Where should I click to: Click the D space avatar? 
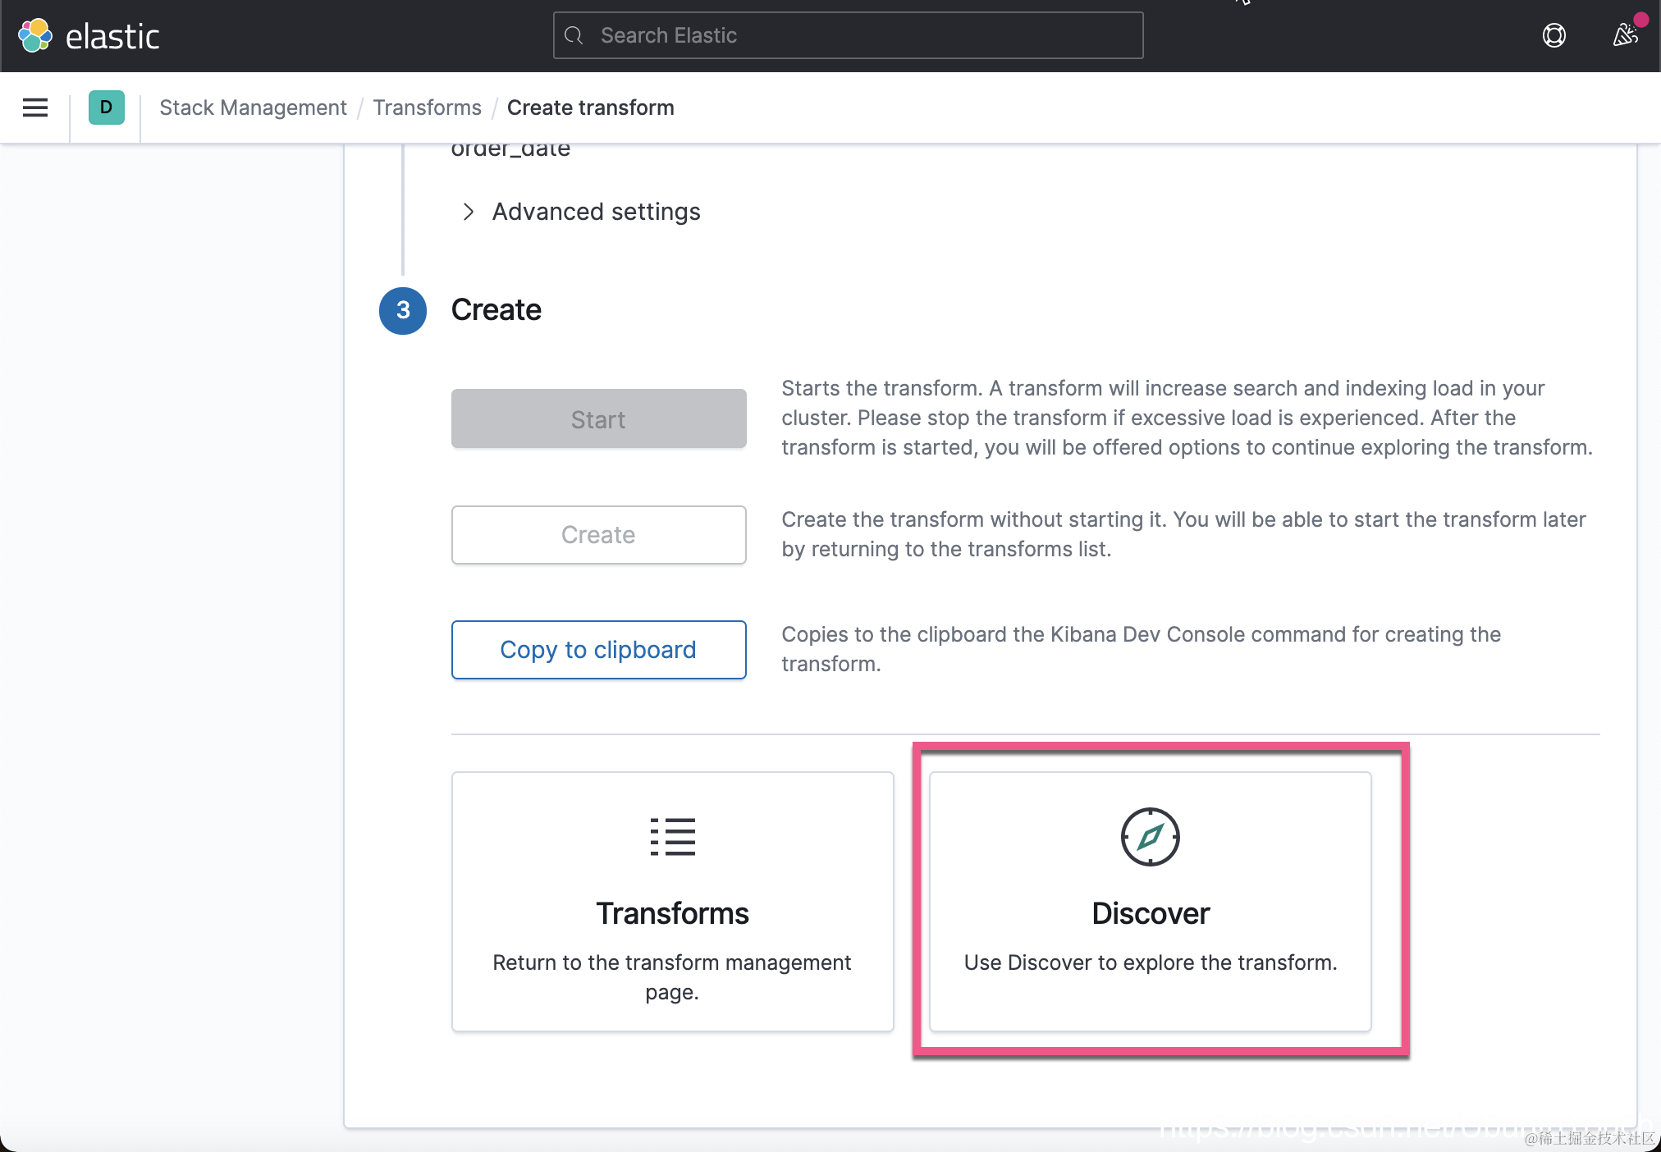pos(107,107)
